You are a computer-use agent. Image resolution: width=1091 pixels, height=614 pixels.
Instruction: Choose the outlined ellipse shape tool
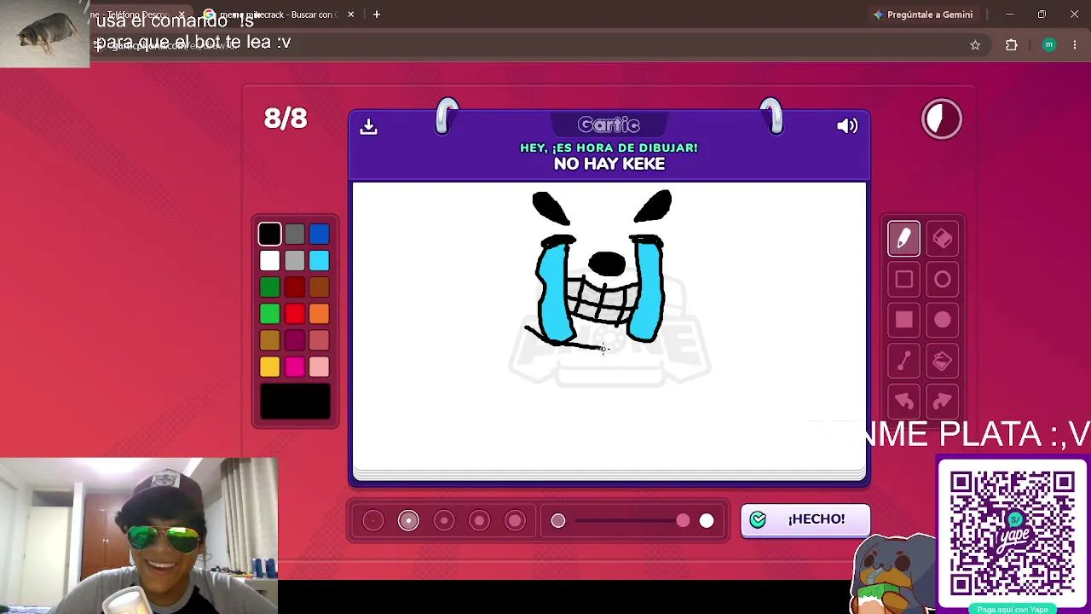[x=942, y=280]
